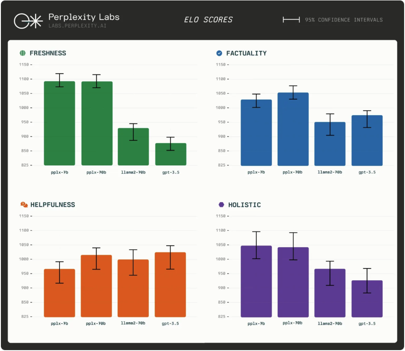Click the llama2-70b label under the Holistic chart
Image resolution: width=405 pixels, height=351 pixels.
(x=330, y=324)
